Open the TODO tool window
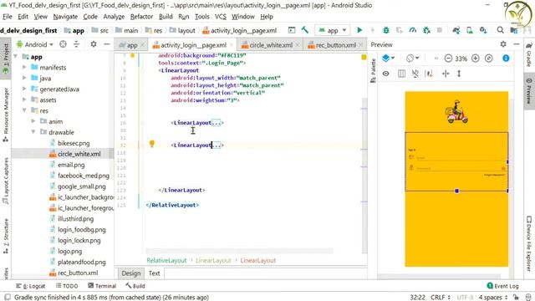The image size is (535, 301). [x=67, y=286]
